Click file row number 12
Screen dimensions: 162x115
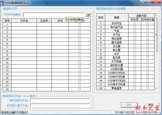7,66
